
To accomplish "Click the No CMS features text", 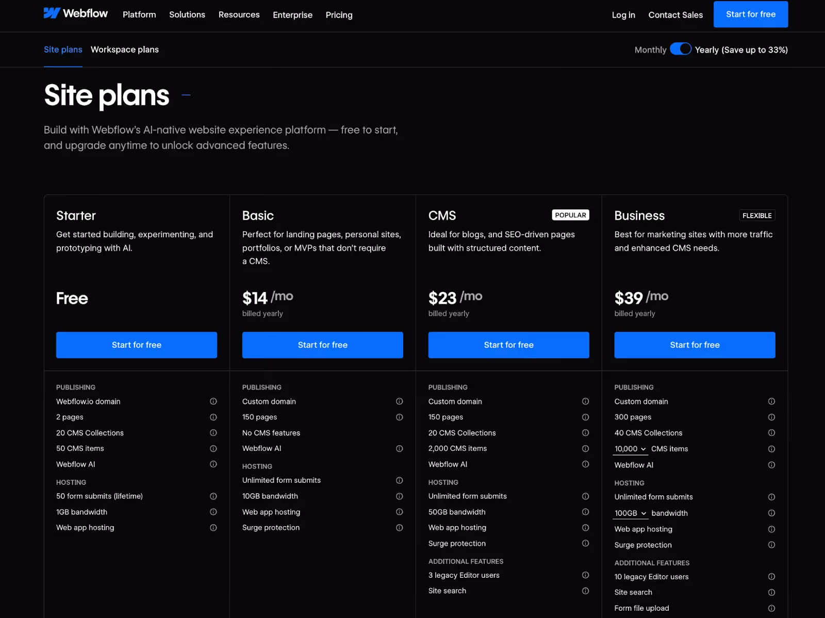I will tap(271, 433).
